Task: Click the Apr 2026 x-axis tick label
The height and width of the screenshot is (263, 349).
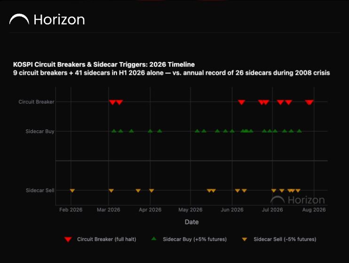Action: [x=150, y=210]
